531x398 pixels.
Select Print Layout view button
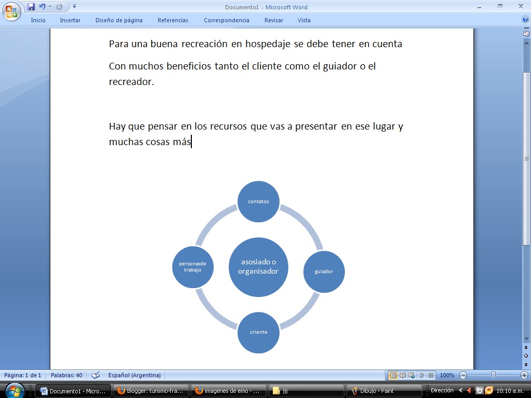tap(393, 375)
